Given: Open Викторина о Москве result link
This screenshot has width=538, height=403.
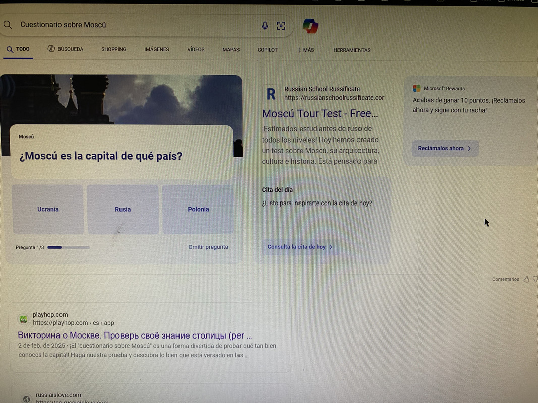Looking at the screenshot, I should point(135,335).
